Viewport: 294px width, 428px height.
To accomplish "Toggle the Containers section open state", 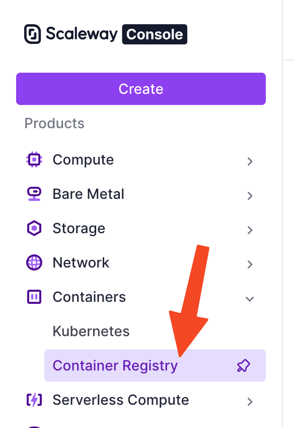I will pos(250,299).
